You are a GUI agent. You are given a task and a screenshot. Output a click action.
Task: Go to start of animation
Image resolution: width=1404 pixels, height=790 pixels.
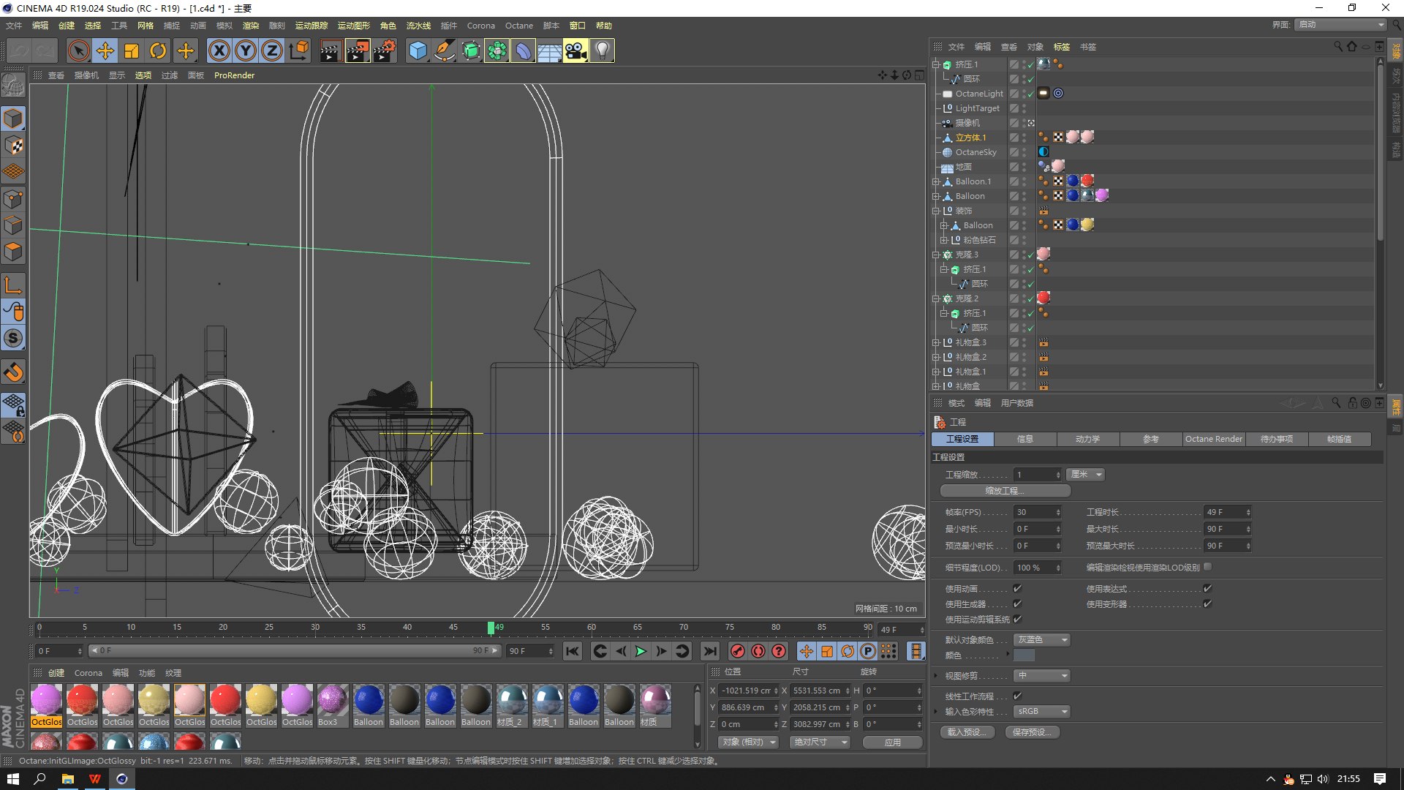(x=573, y=651)
